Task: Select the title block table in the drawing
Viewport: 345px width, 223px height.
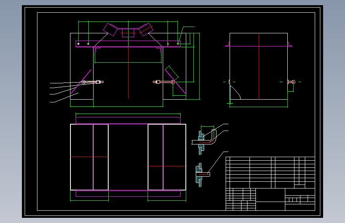Action: pyautogui.click(x=271, y=183)
